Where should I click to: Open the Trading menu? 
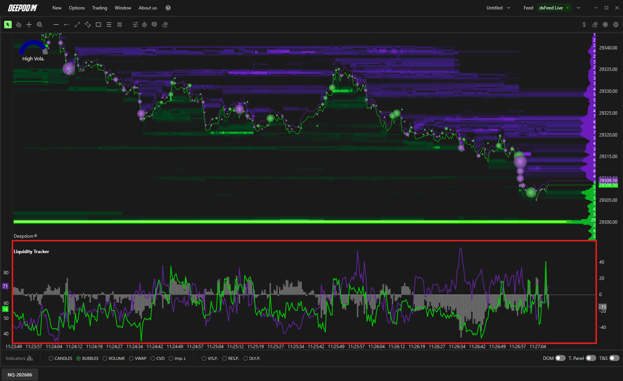click(100, 8)
